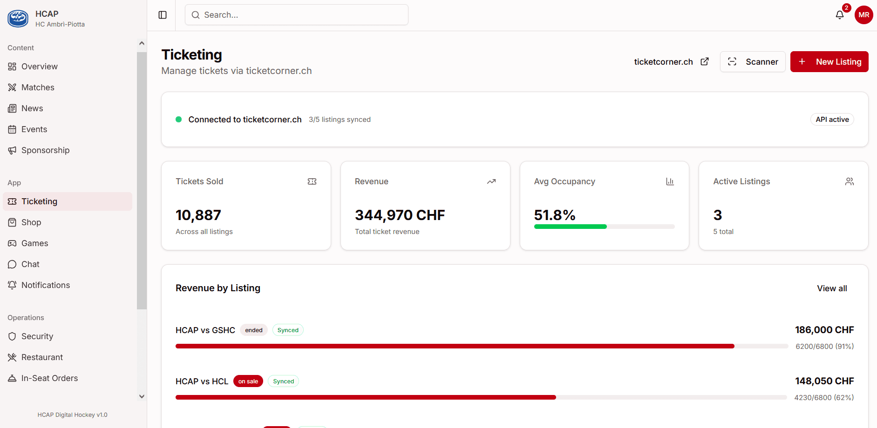The width and height of the screenshot is (877, 428).
Task: Open the Chat section
Action: click(x=68, y=264)
